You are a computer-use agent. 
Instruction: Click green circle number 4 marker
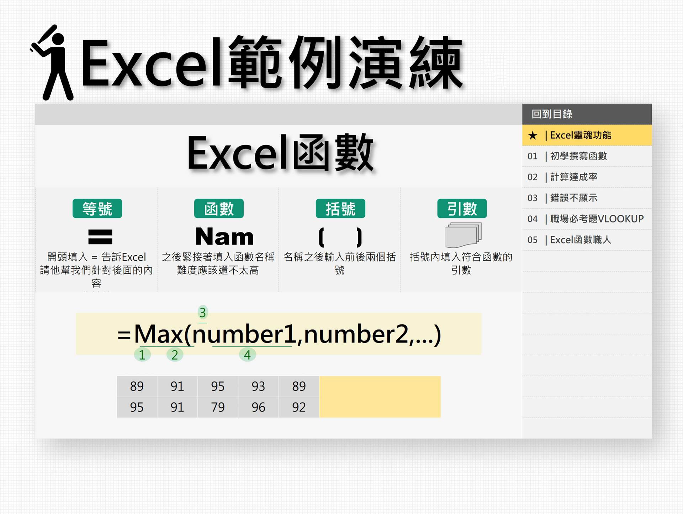coord(247,355)
